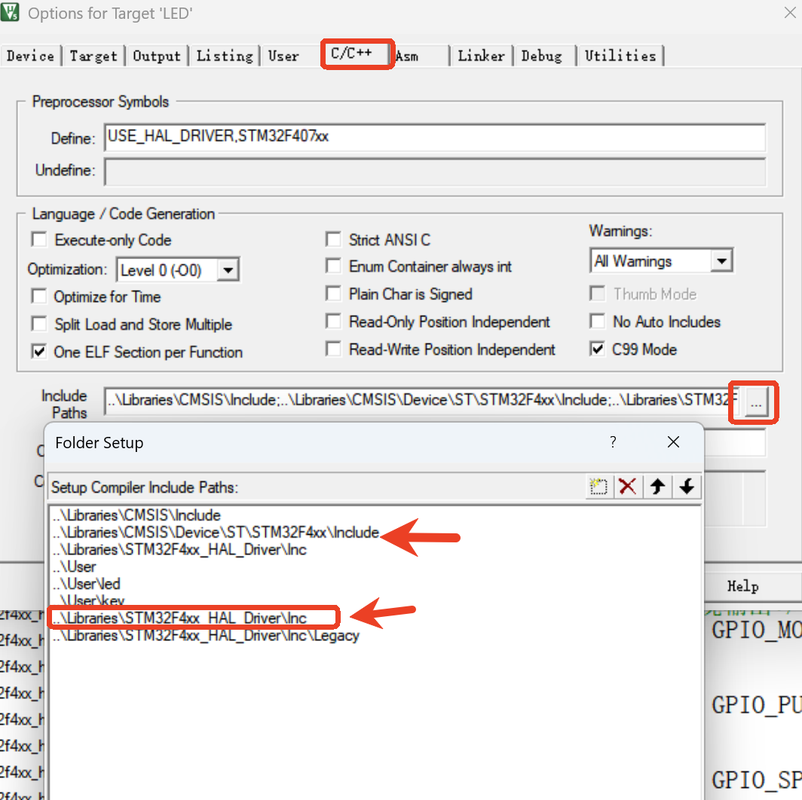802x800 pixels.
Task: Check Read-Only Position Independent
Action: [333, 322]
